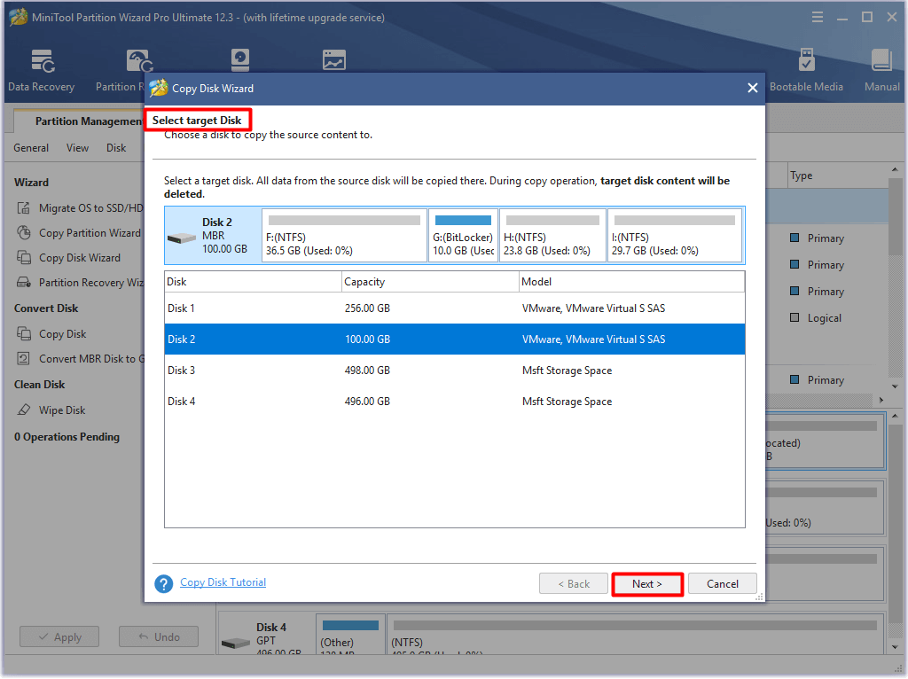The width and height of the screenshot is (908, 679).
Task: Open the hamburger menu in title bar
Action: (x=817, y=18)
